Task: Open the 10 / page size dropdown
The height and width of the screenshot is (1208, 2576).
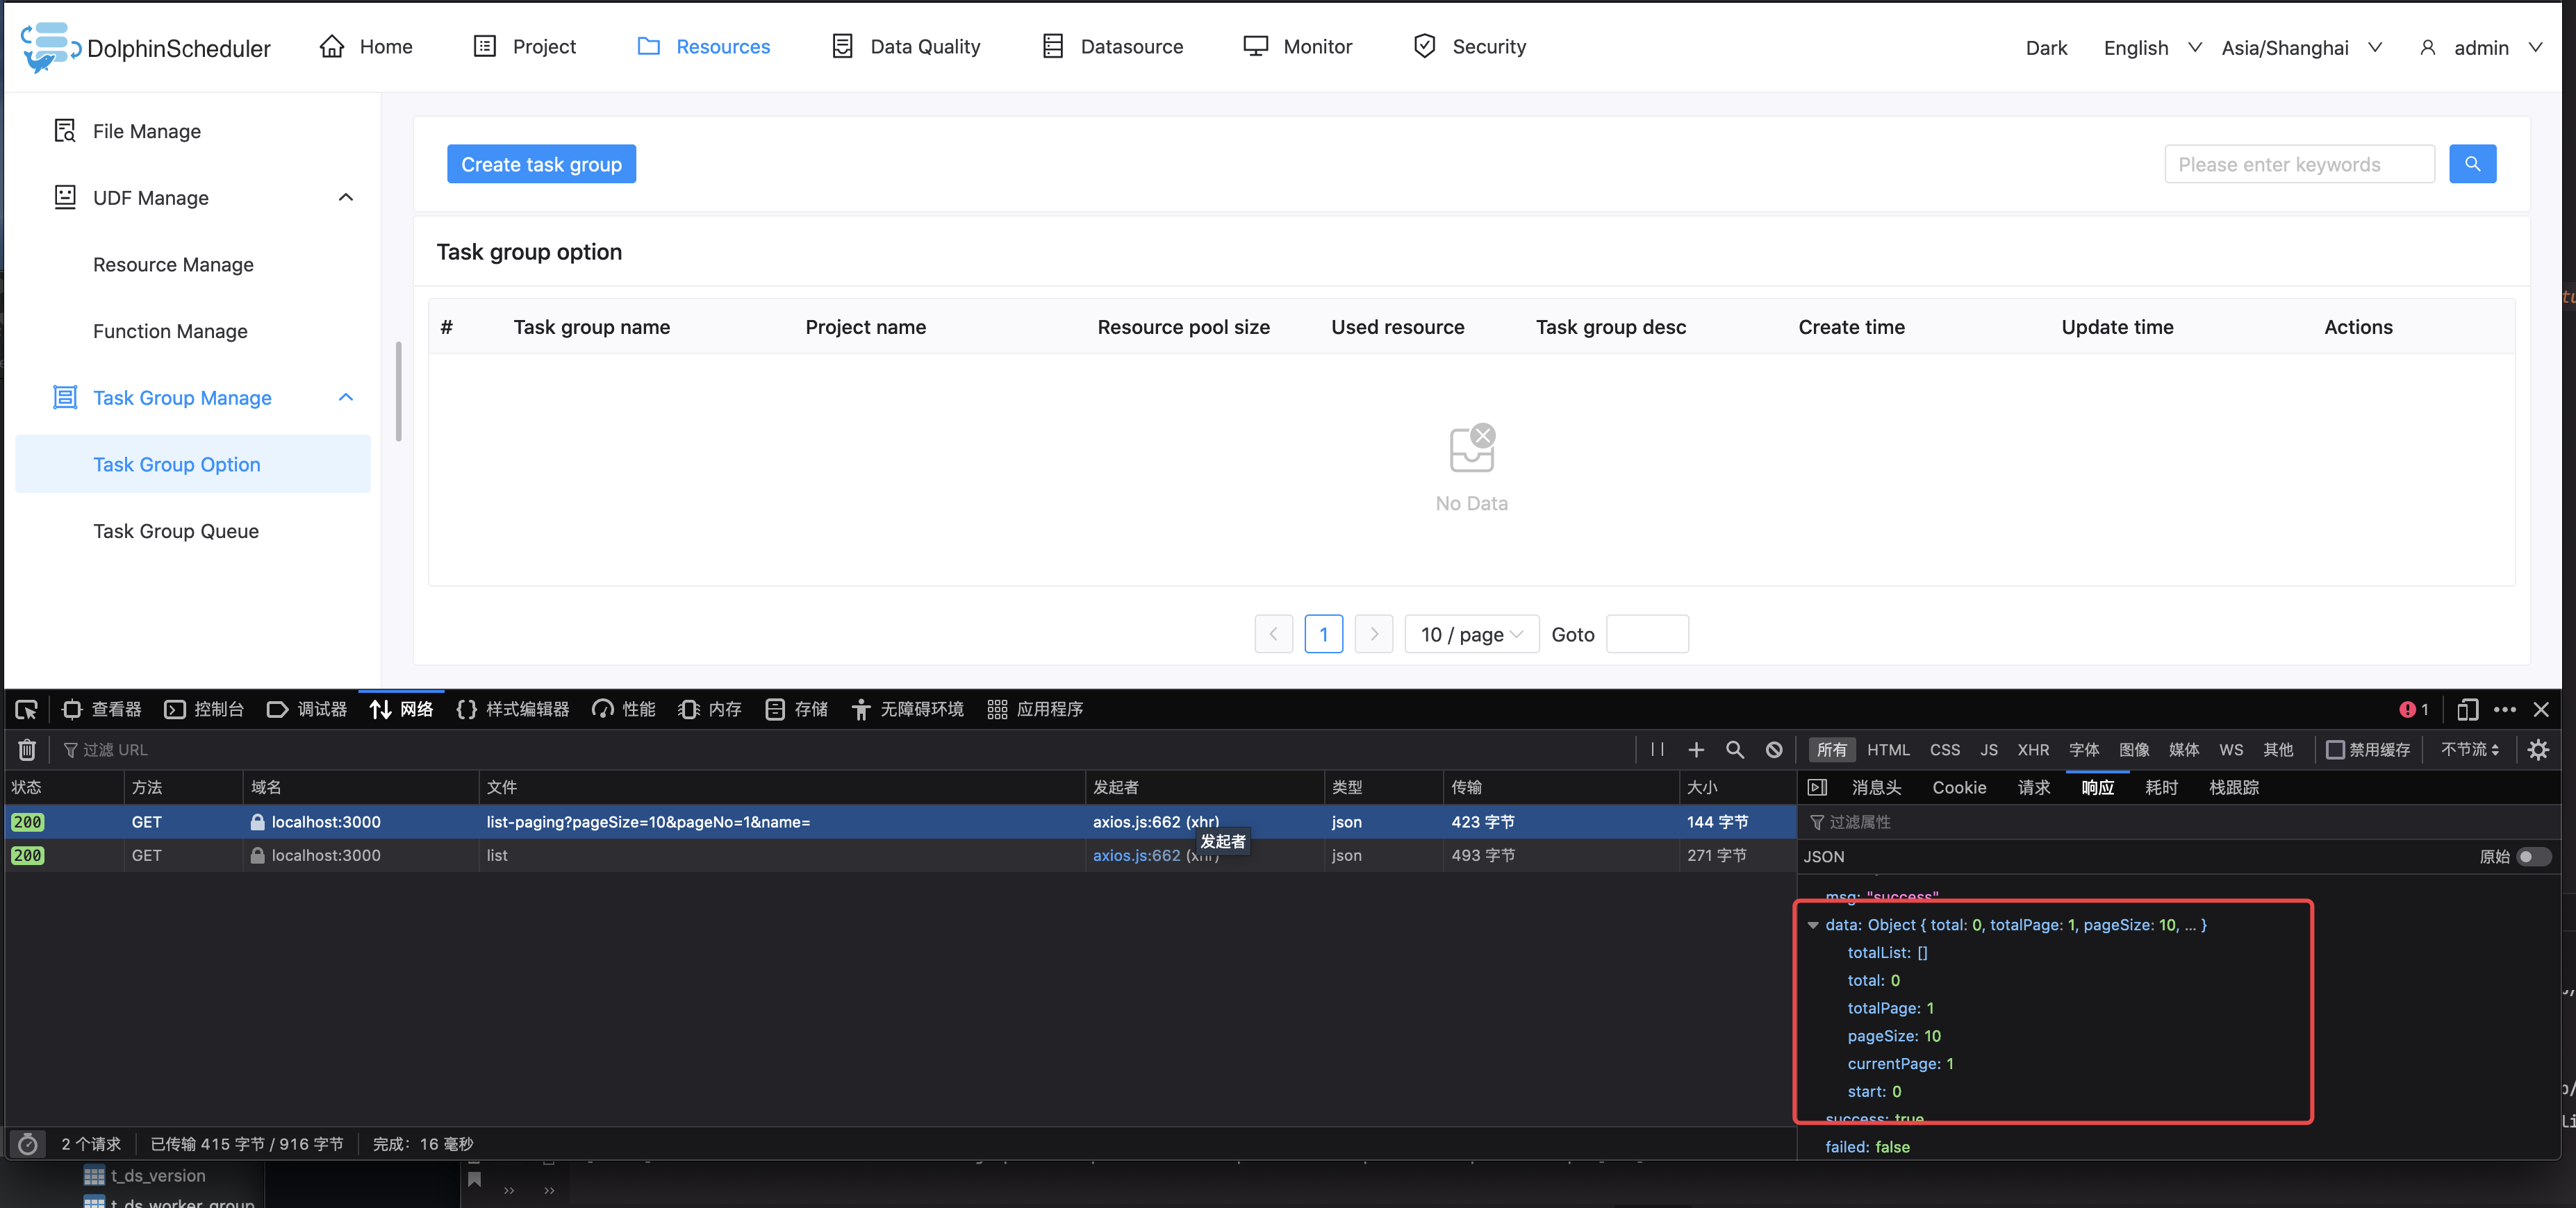Action: (1471, 635)
